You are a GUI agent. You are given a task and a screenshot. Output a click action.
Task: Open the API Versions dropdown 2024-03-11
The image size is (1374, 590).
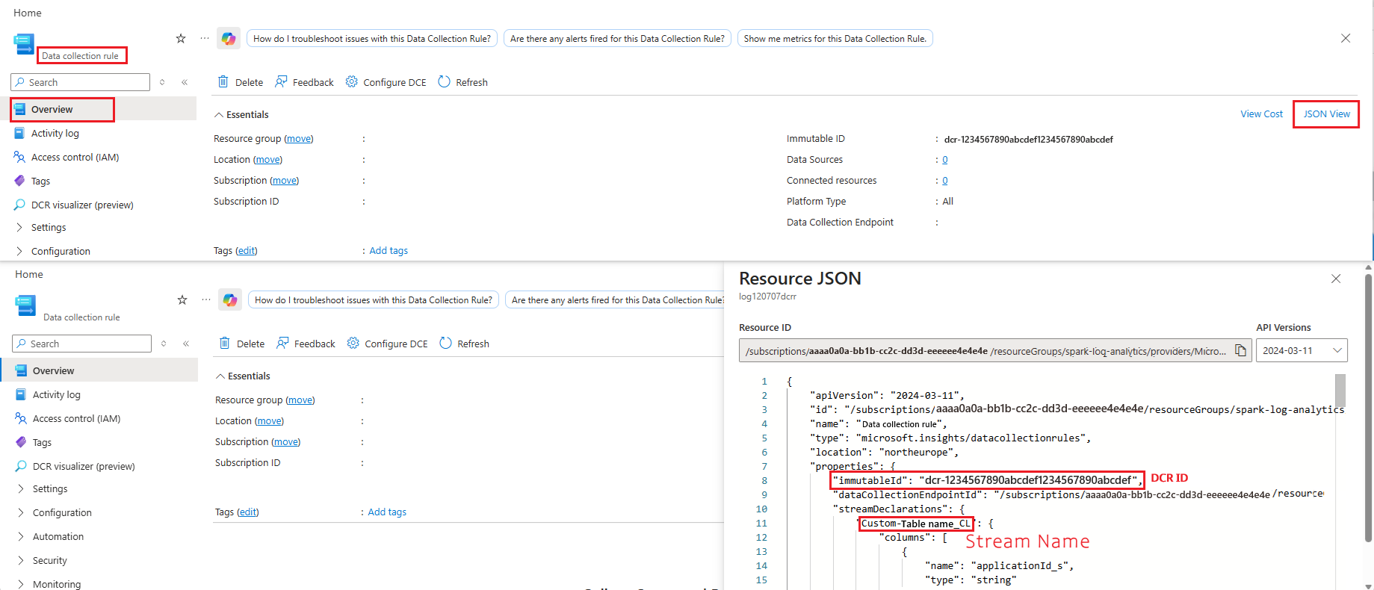(x=1302, y=350)
